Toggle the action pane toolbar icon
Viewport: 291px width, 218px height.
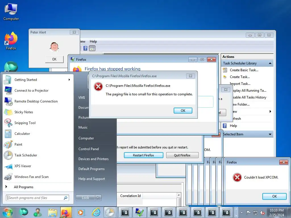click(x=92, y=48)
